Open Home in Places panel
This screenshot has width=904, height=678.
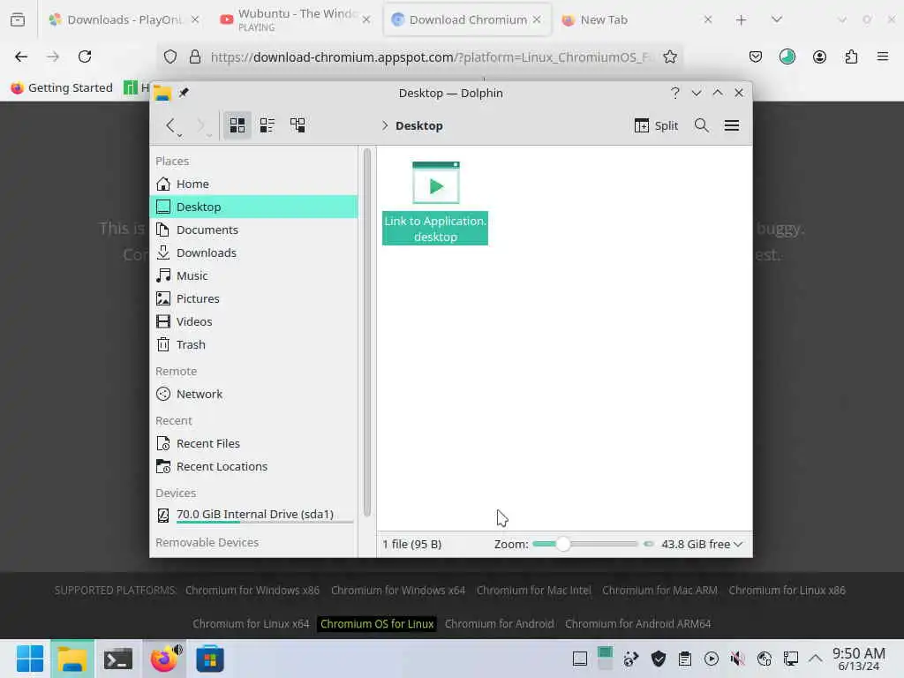253,184
